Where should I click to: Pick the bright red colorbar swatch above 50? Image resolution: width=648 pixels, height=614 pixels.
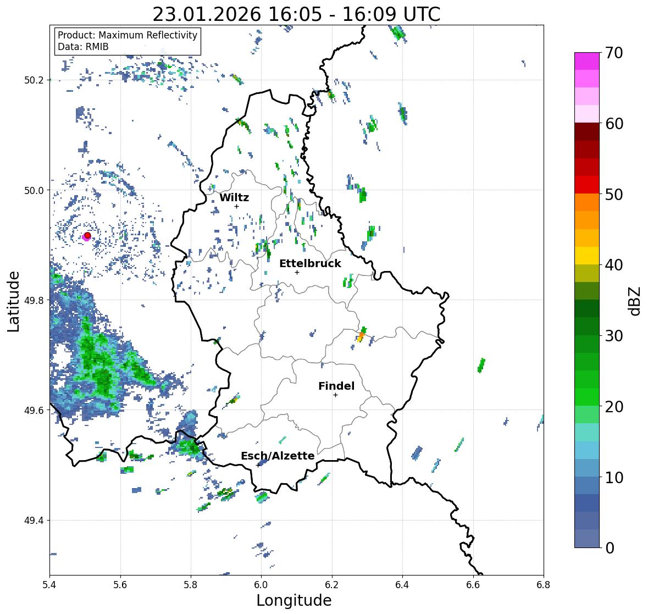(x=587, y=185)
